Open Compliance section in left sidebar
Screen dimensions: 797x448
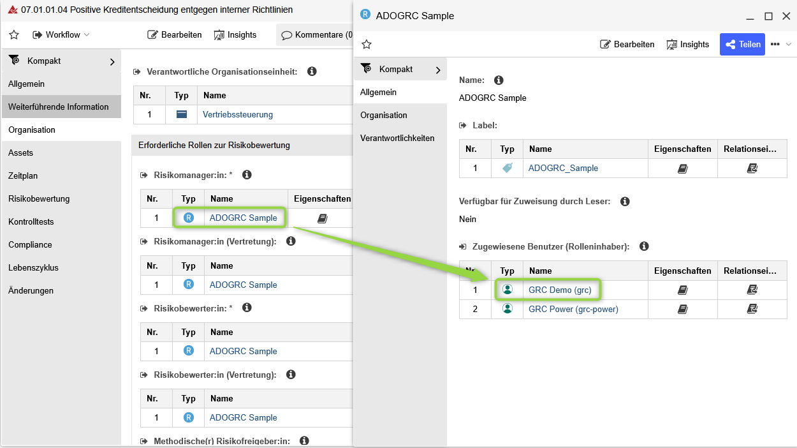coord(30,244)
